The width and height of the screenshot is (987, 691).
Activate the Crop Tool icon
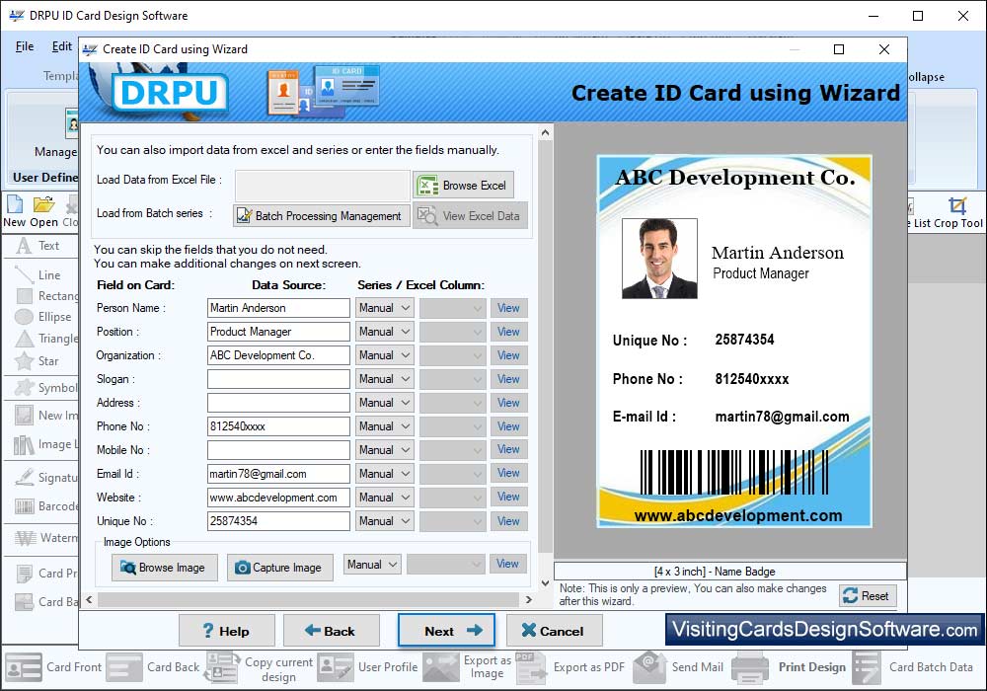[x=957, y=212]
